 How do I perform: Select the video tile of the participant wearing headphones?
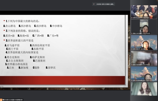coord(144,42)
